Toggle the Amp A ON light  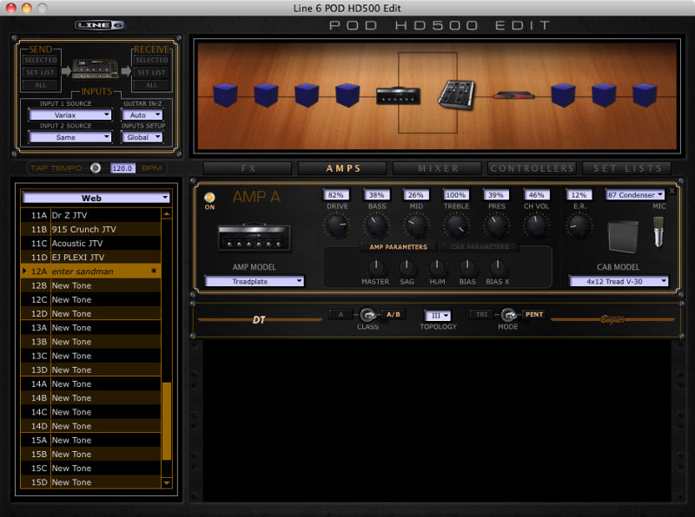209,198
